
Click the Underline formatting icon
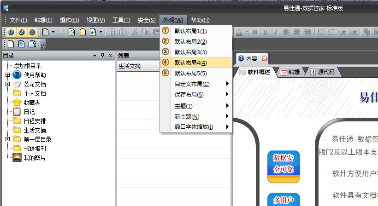[x=265, y=32]
